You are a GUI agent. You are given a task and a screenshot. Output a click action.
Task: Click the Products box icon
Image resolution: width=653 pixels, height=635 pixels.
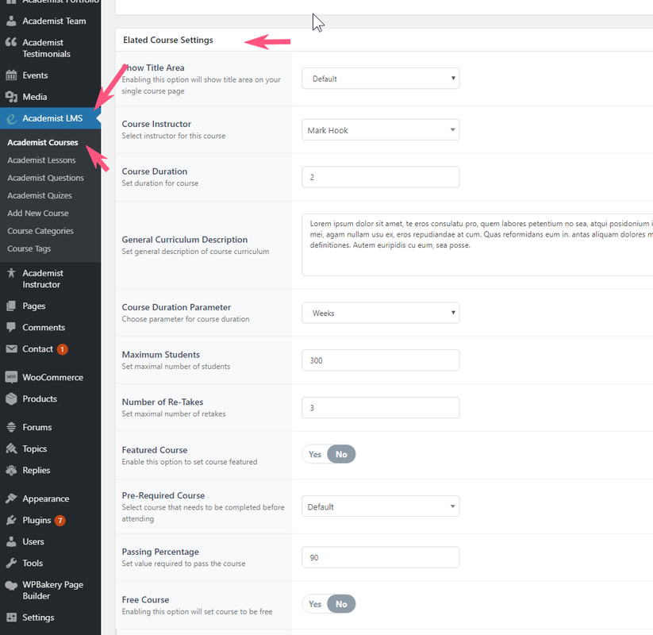(11, 398)
